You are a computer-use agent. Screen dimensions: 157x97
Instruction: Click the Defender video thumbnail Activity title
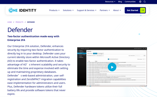pyautogui.click(x=89, y=51)
